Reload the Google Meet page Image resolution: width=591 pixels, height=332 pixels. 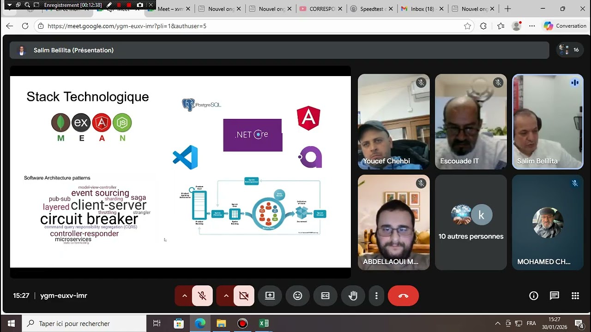[25, 26]
